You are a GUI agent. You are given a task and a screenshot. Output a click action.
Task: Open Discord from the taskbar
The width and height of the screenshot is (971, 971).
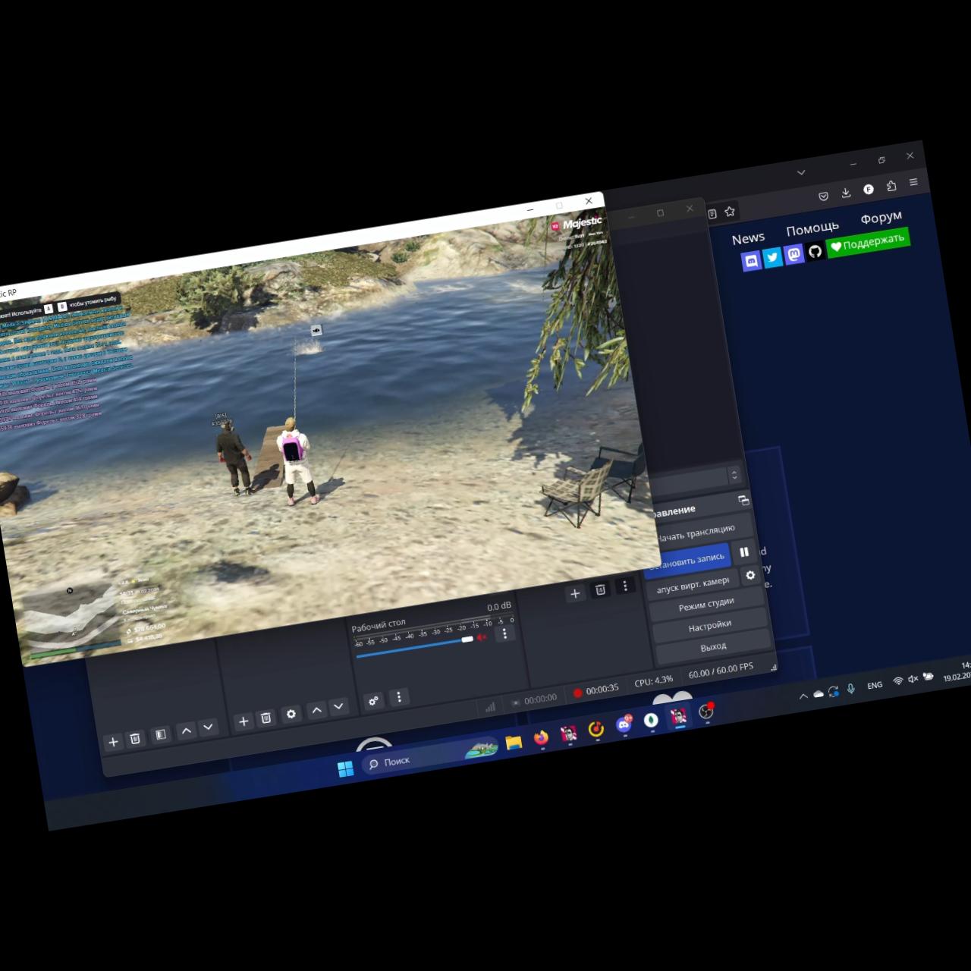tap(623, 724)
